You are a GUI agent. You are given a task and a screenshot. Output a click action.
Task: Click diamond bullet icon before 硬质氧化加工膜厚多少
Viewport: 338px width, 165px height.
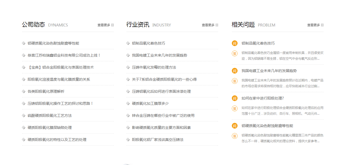[128, 103]
